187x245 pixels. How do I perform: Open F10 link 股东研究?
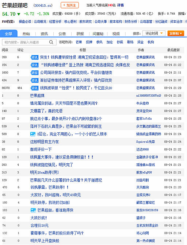coord(85,22)
